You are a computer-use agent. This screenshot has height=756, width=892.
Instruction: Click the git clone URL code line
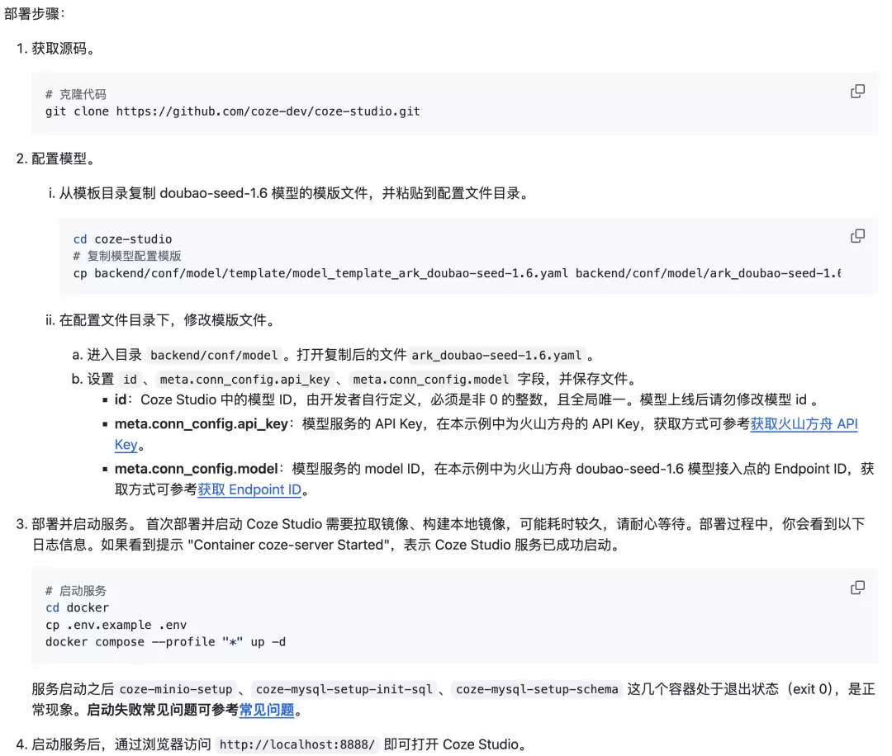233,111
